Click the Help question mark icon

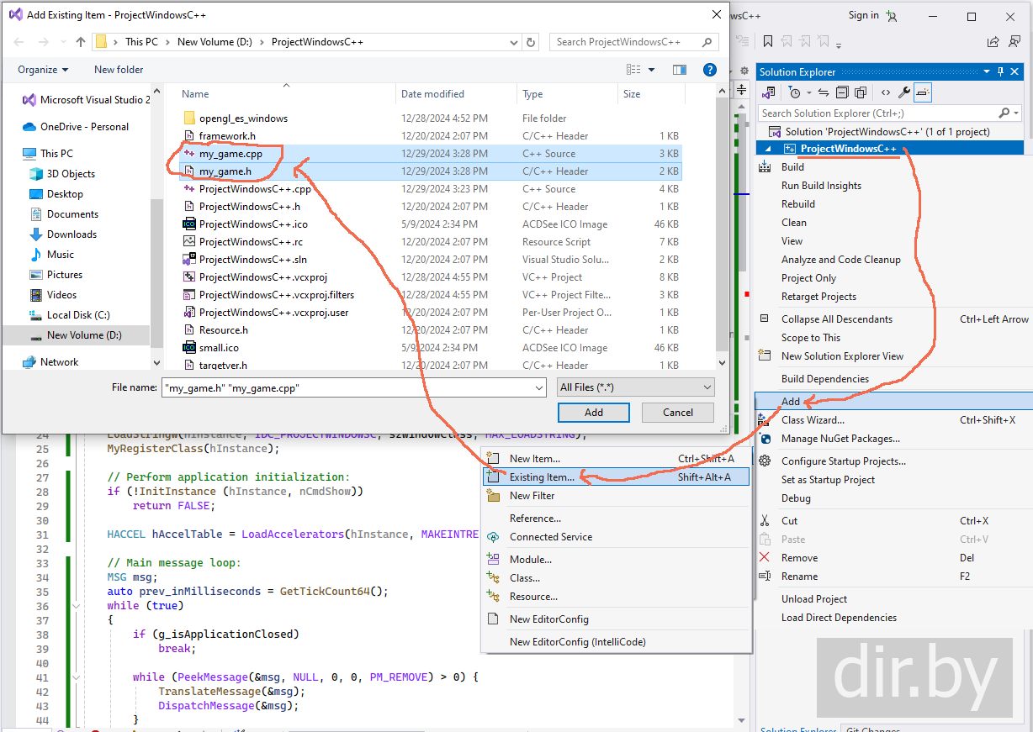pyautogui.click(x=709, y=70)
